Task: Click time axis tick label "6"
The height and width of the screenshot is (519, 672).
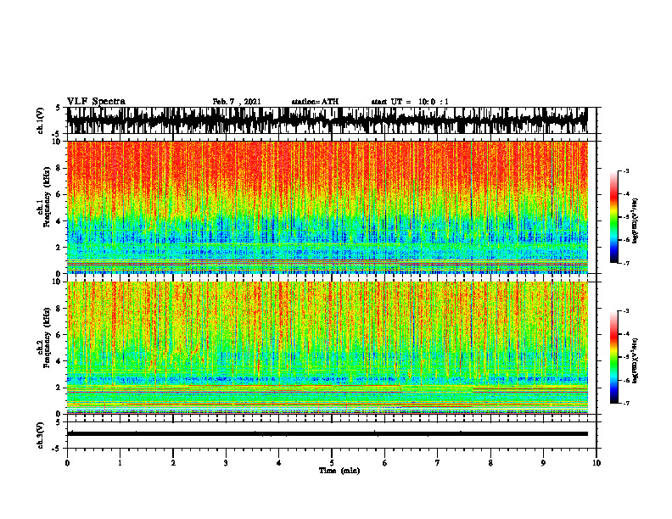Action: 384,463
